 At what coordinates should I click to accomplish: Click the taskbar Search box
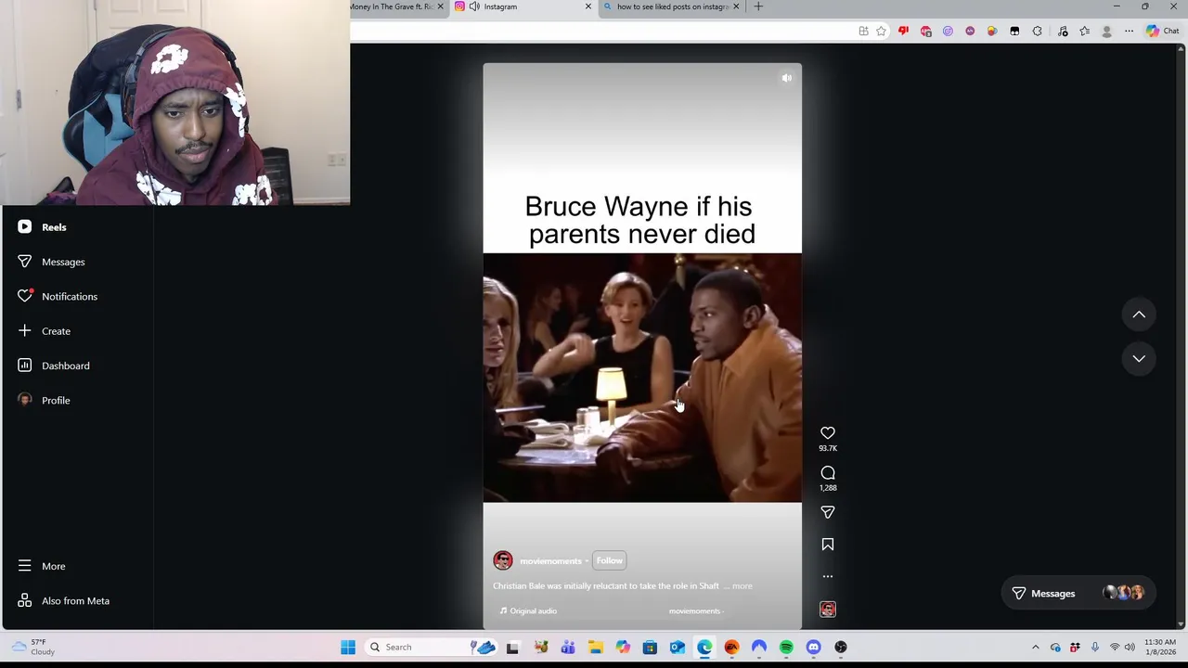tap(432, 648)
